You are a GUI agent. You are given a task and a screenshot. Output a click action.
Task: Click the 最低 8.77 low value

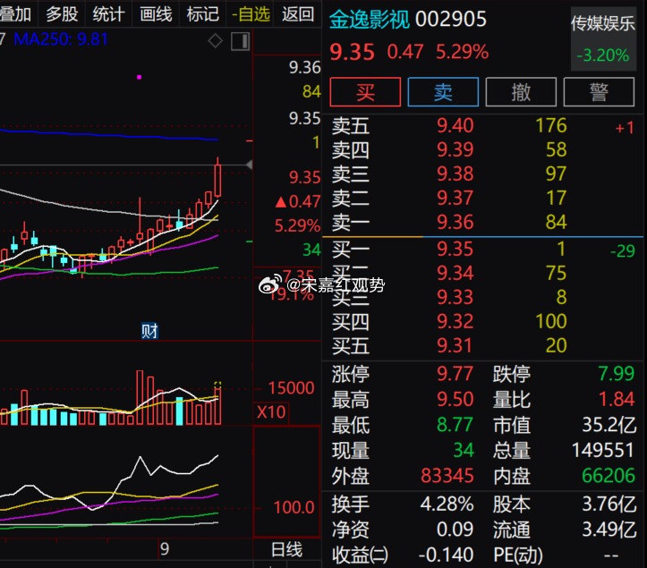point(455,425)
